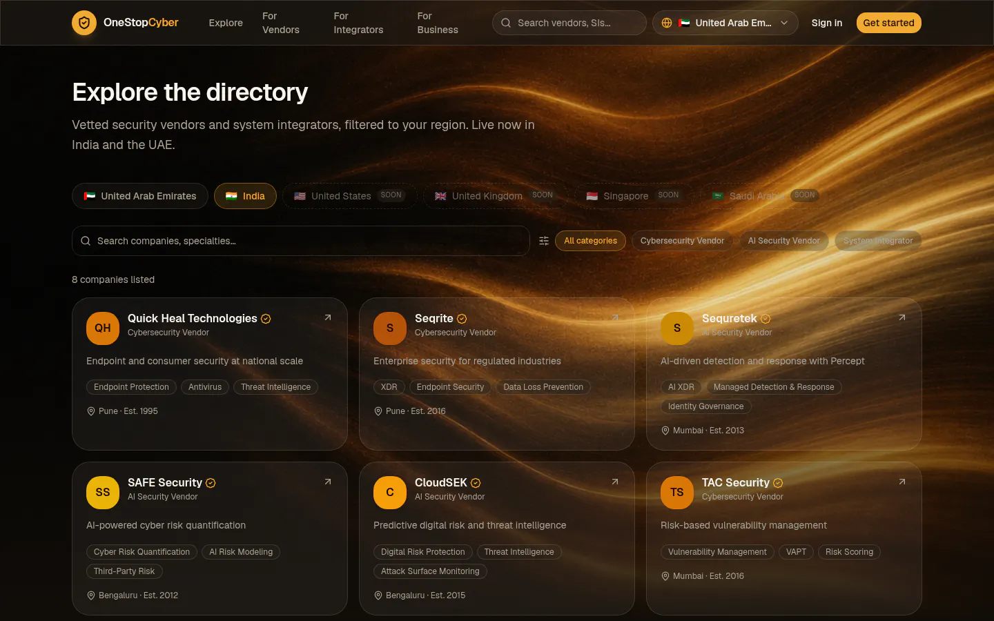Open TAC Security via its corner arrow icon
The width and height of the screenshot is (994, 621).
pos(902,482)
